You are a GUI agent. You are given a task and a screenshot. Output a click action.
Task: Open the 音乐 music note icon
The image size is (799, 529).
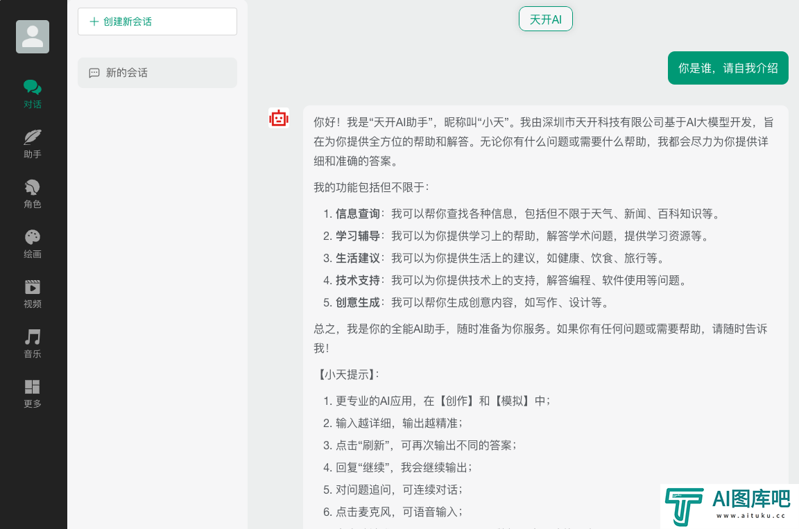(33, 336)
